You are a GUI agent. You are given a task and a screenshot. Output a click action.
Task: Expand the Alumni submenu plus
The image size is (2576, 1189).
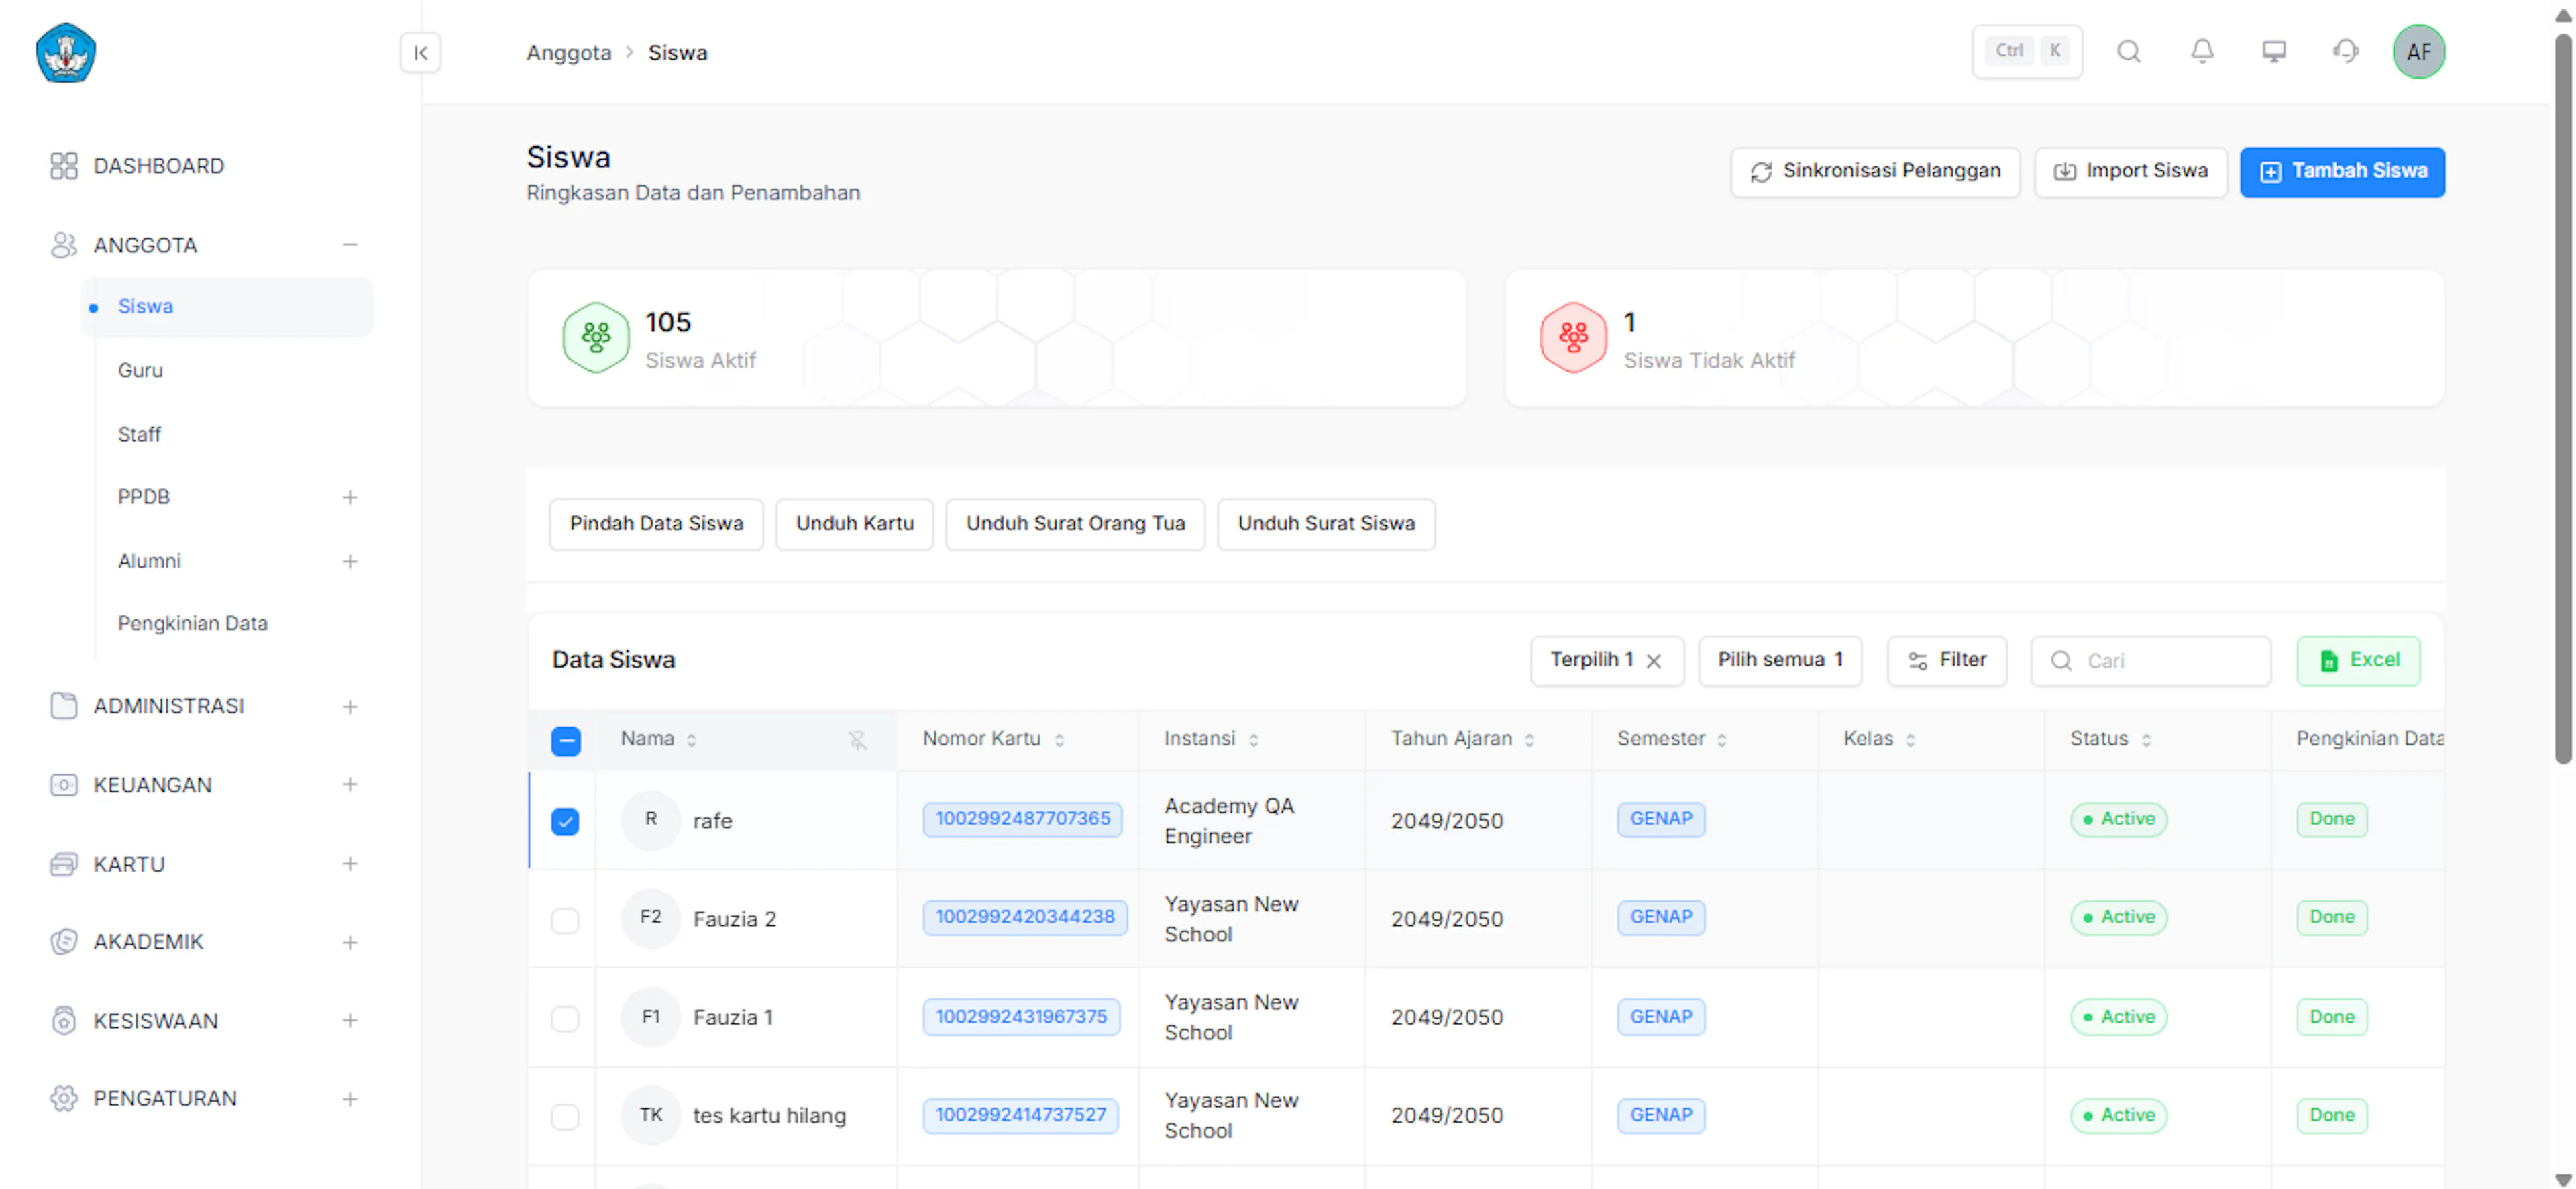click(350, 562)
